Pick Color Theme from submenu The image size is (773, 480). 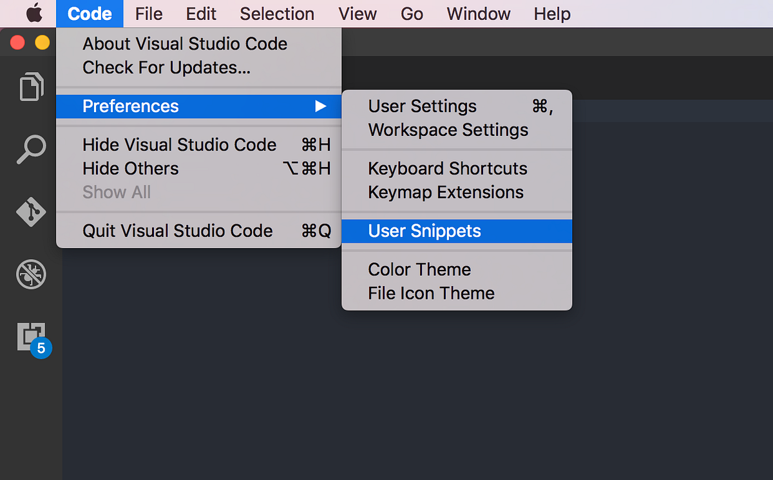419,269
